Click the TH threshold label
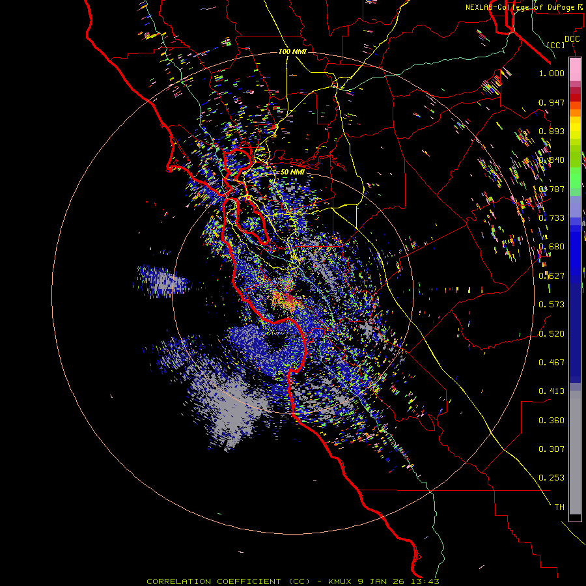 559,507
